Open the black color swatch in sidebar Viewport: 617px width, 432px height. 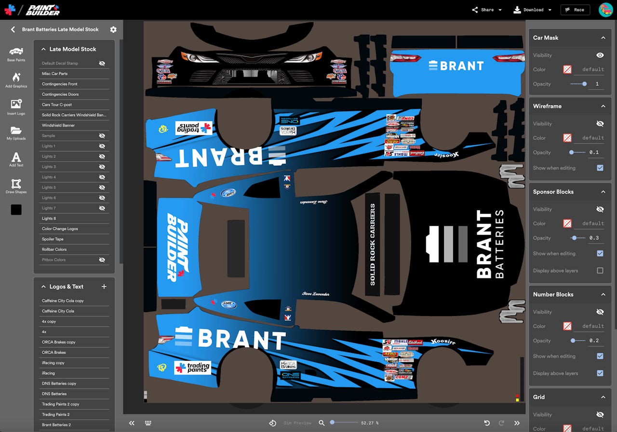16,209
